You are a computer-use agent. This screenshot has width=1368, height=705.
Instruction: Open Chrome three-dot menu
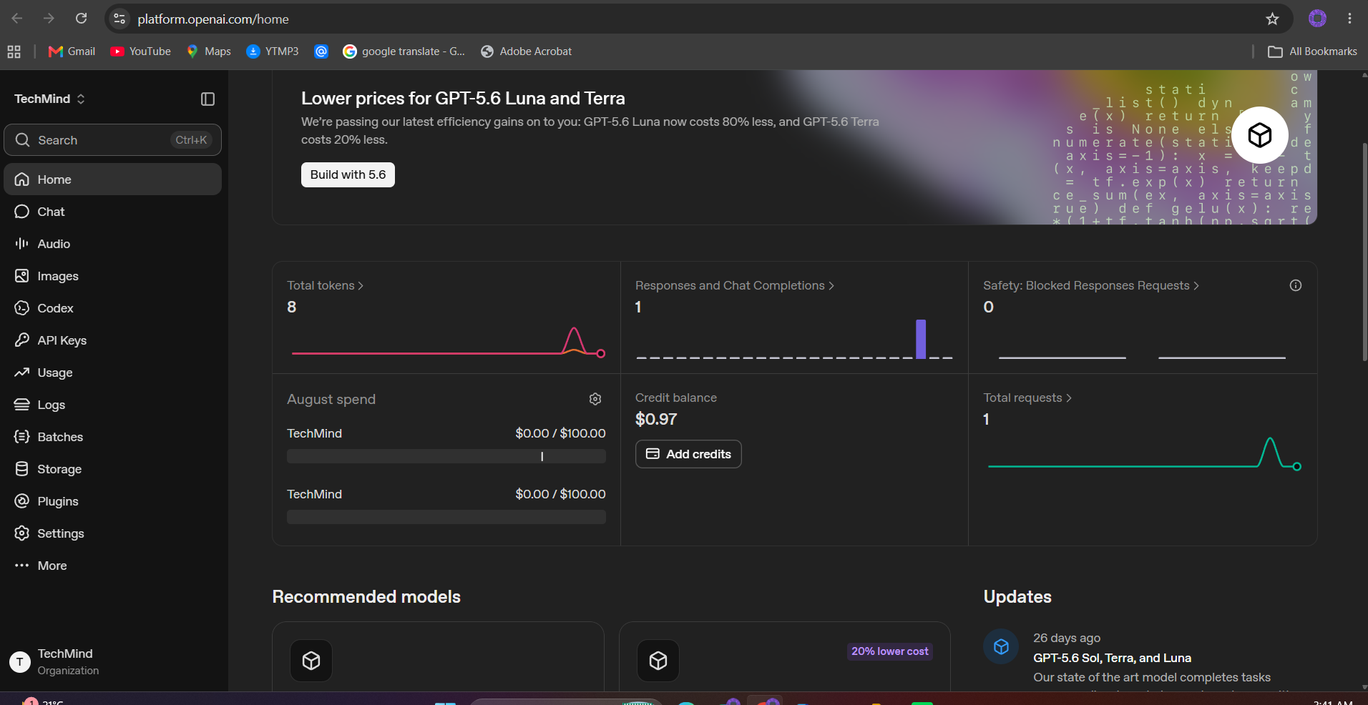click(x=1349, y=19)
